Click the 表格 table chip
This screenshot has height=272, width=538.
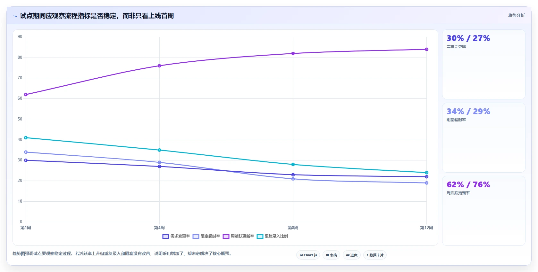[x=331, y=255]
